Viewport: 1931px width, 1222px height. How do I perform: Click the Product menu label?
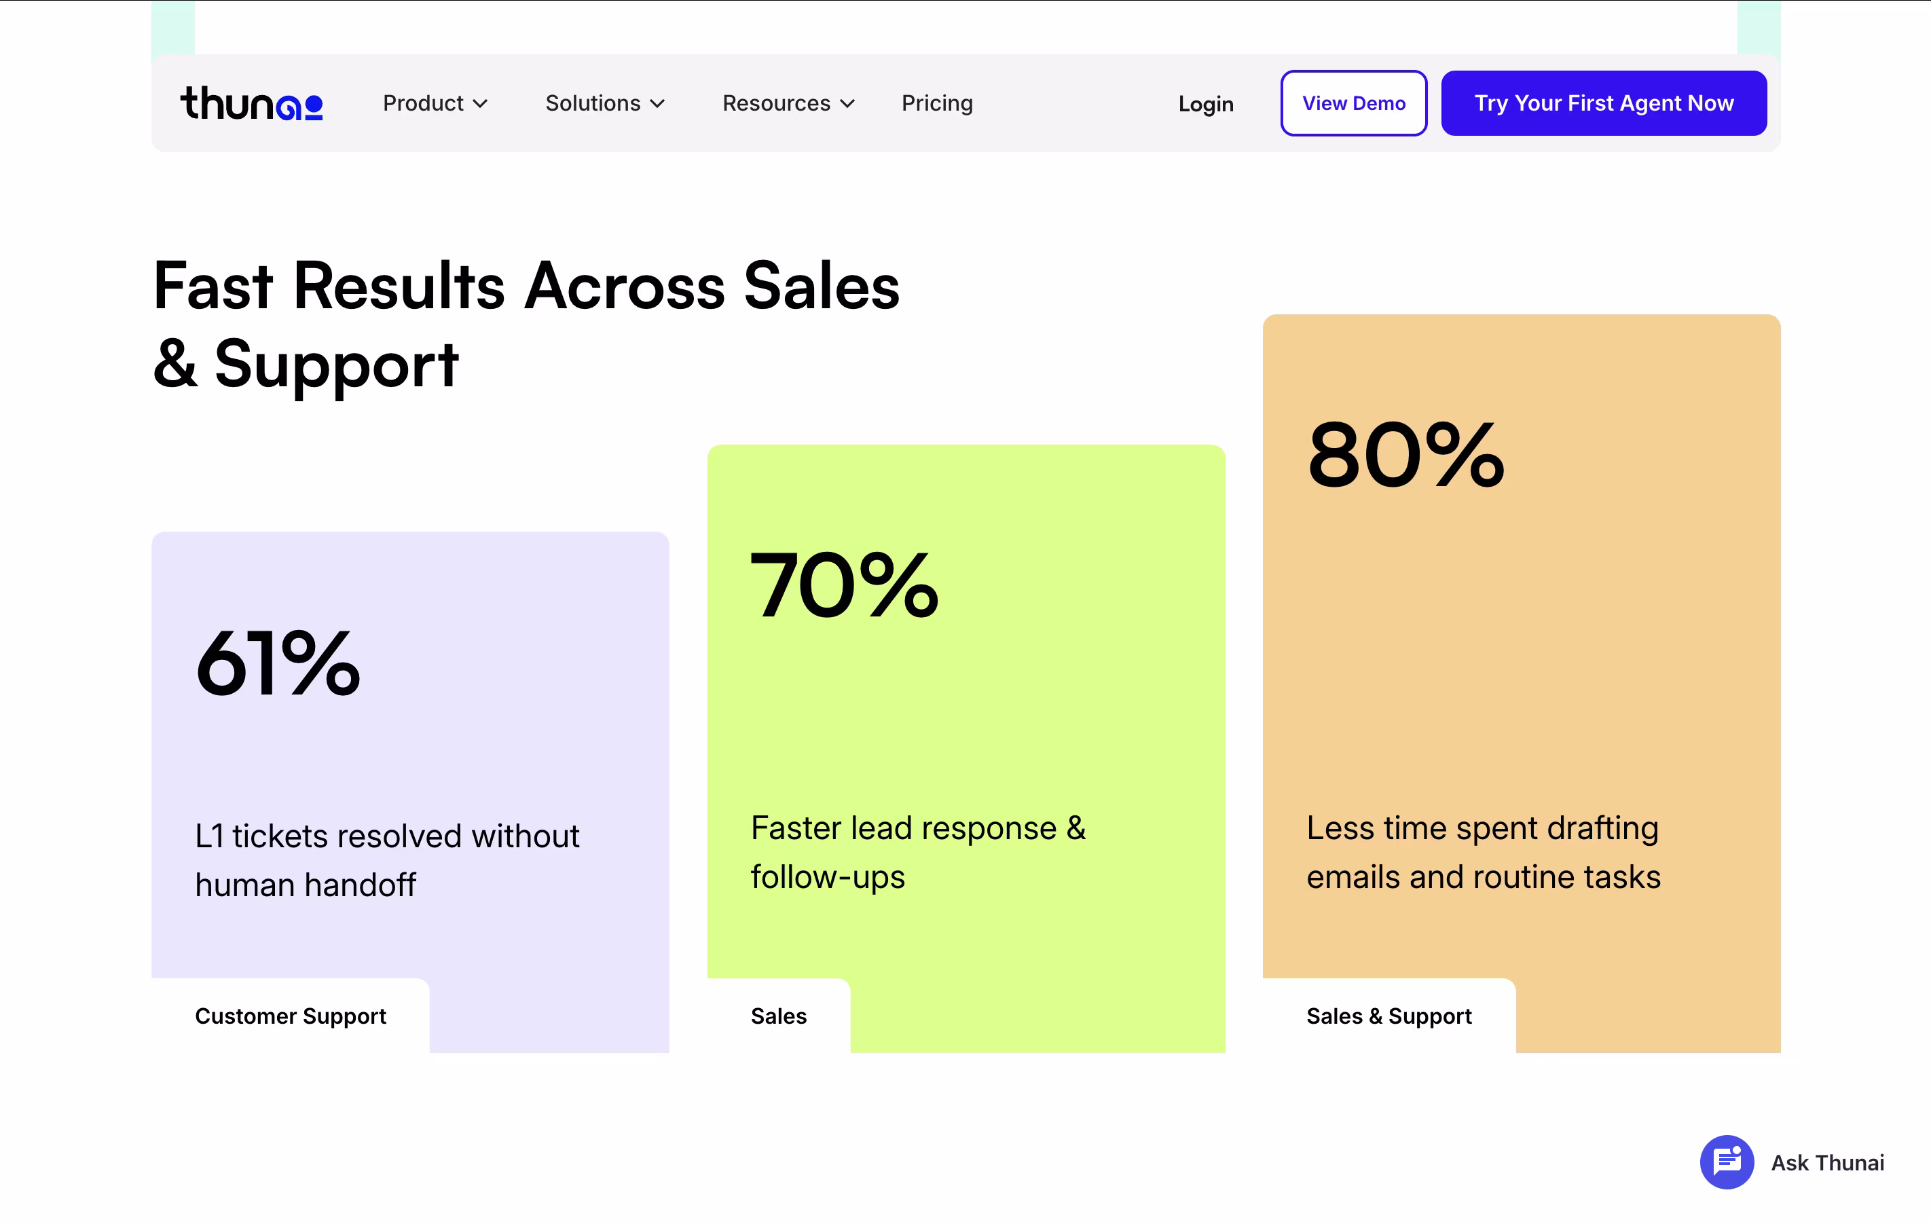point(422,103)
